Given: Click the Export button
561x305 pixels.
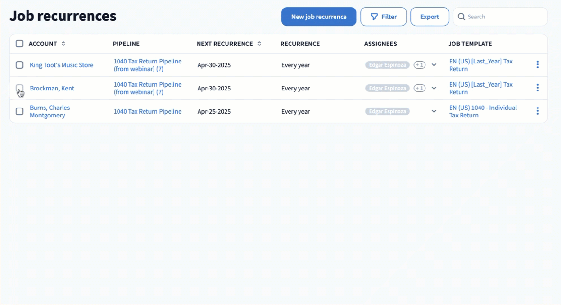Looking at the screenshot, I should [x=429, y=17].
